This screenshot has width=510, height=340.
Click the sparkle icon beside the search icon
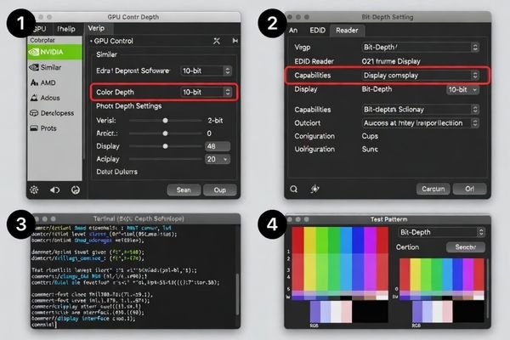314,189
